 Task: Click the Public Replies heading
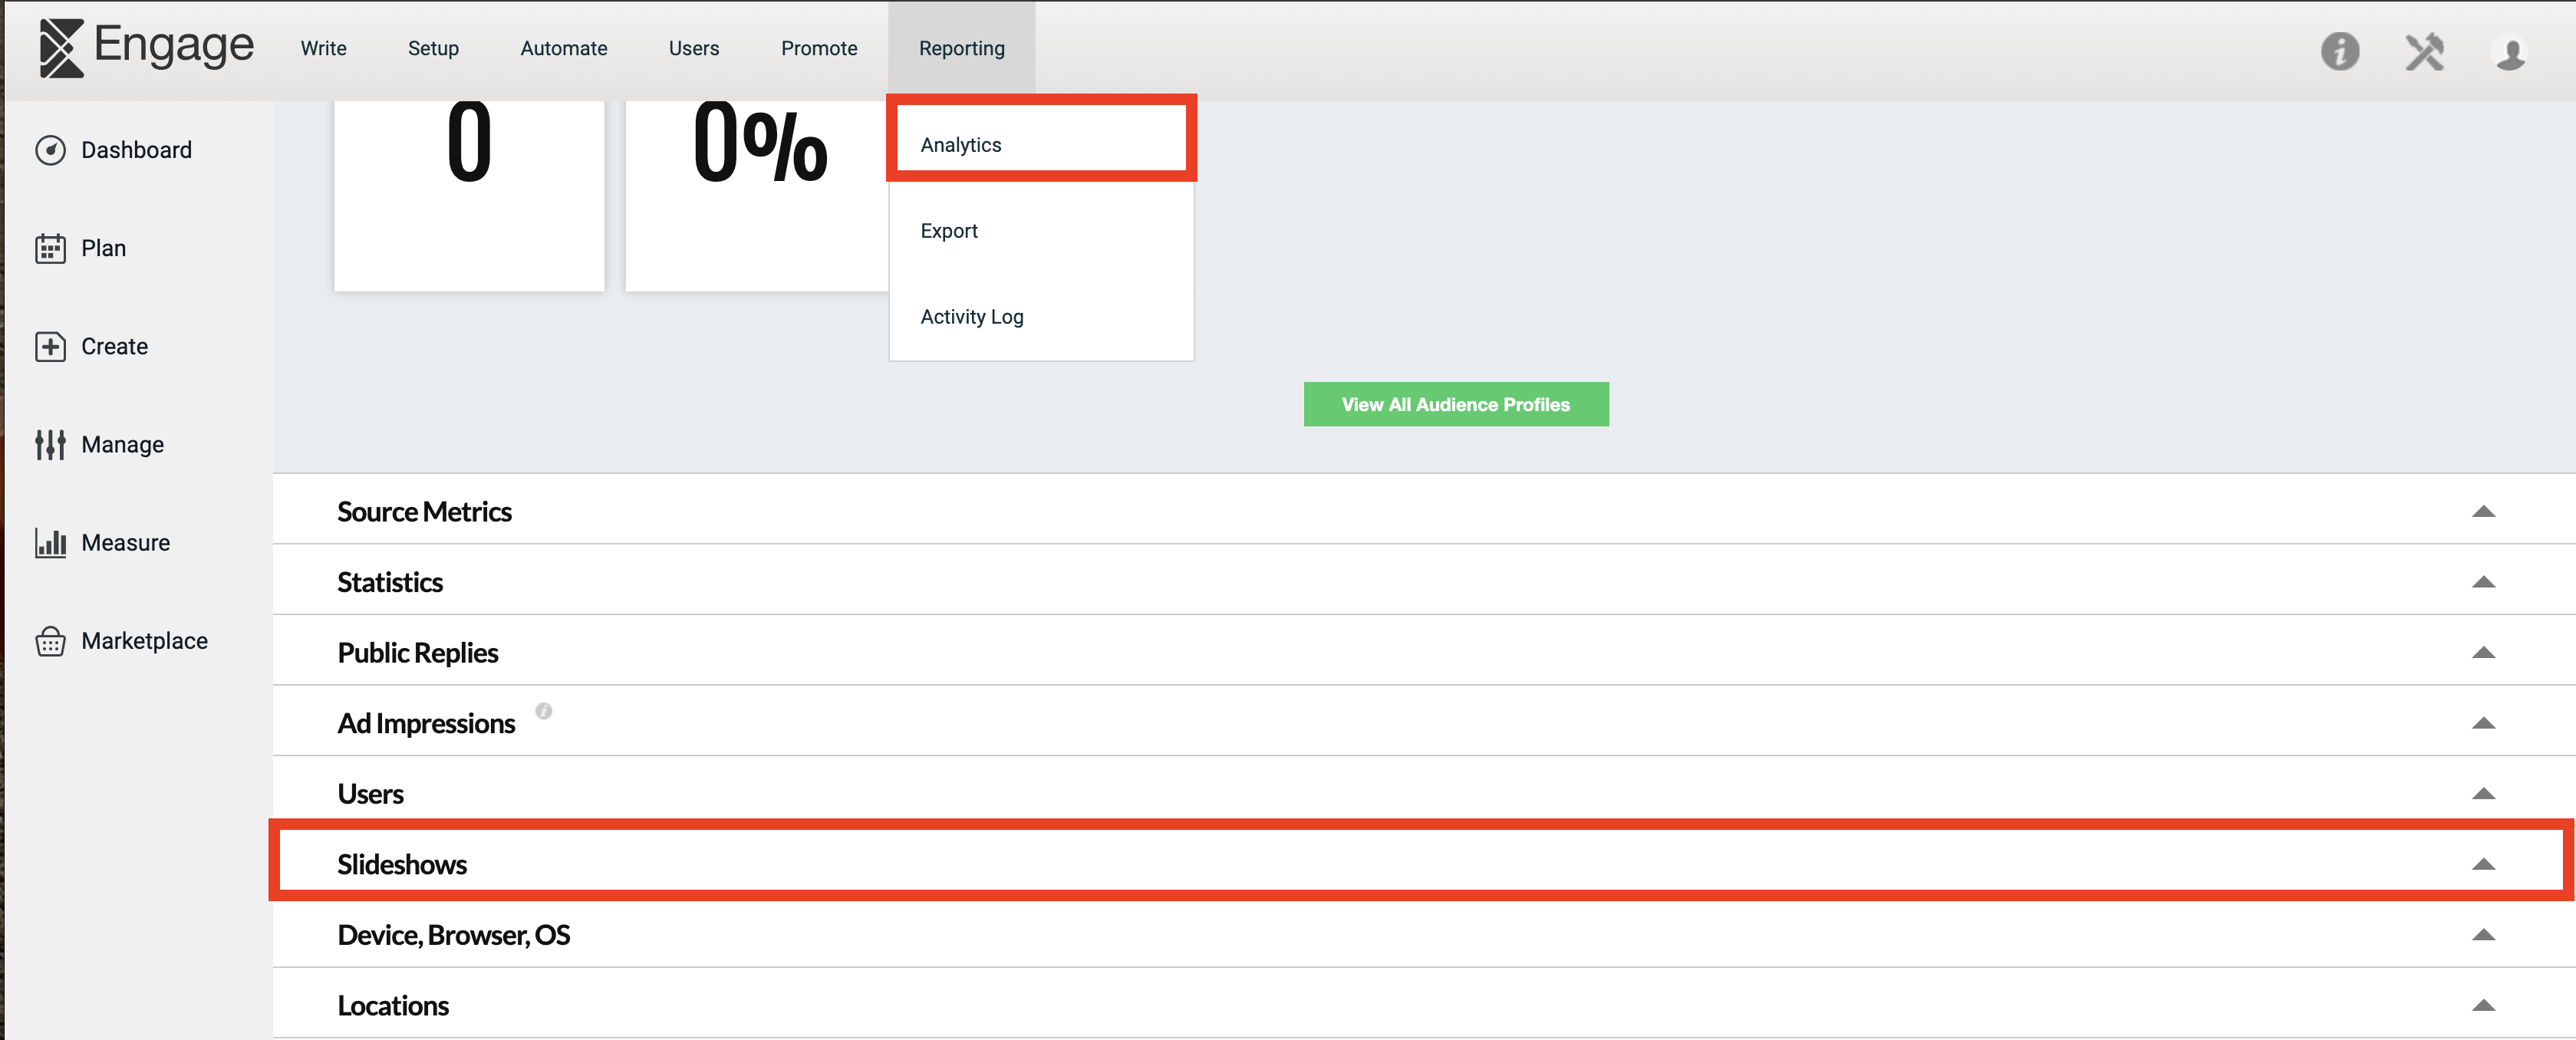coord(418,652)
